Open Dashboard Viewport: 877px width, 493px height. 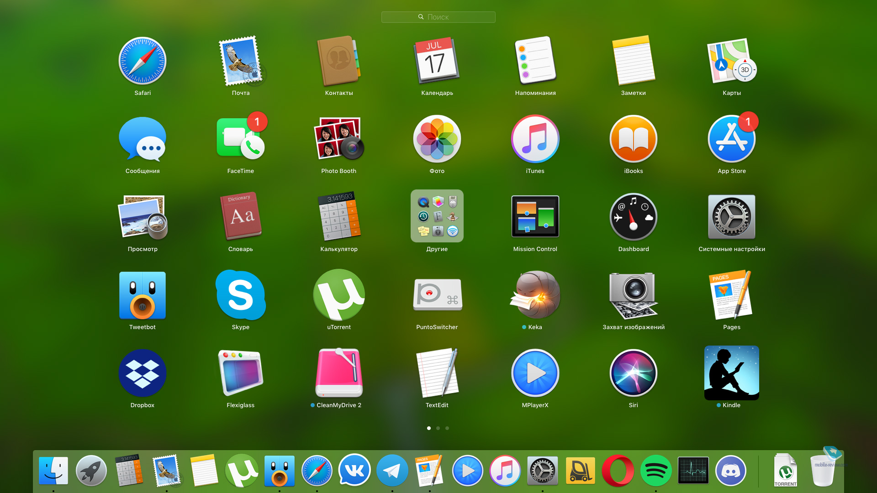[634, 217]
